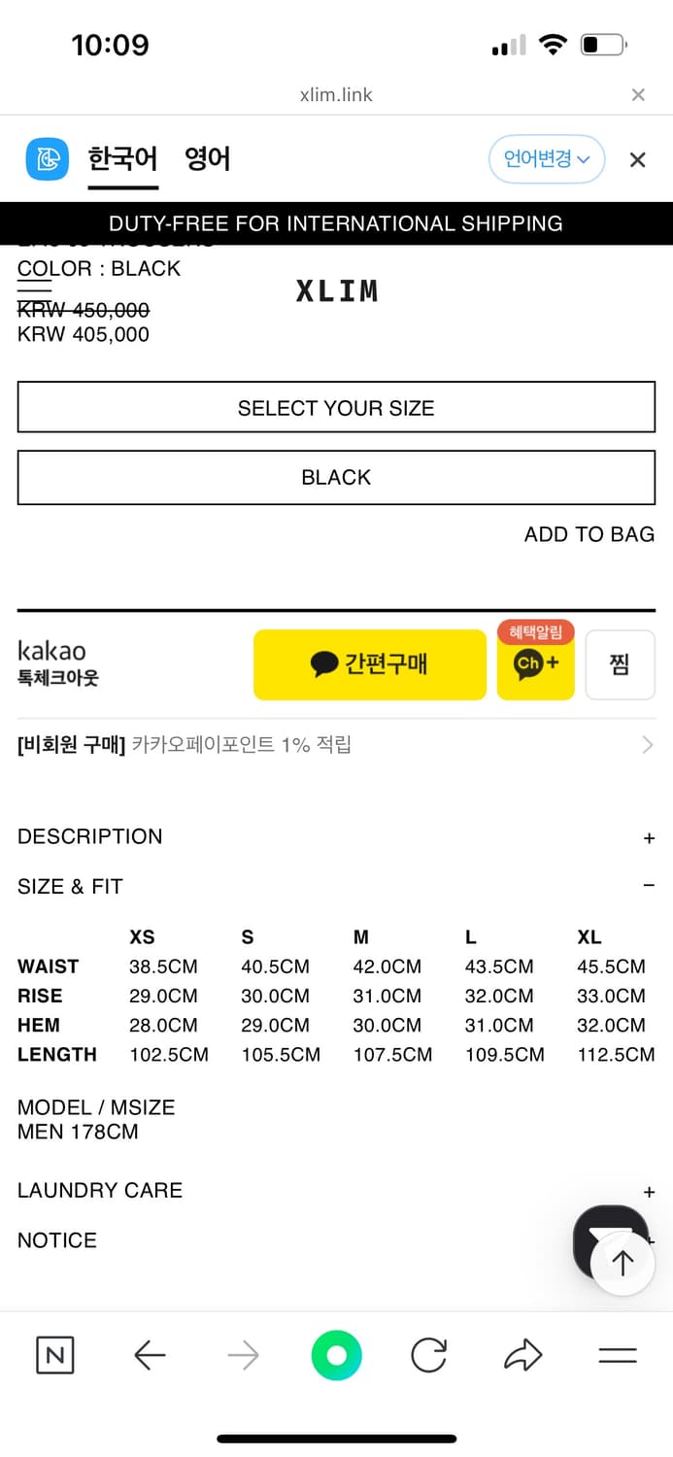Open SELECT YOUR SIZE selector
Screen dimensions: 673x1457
coord(336,408)
